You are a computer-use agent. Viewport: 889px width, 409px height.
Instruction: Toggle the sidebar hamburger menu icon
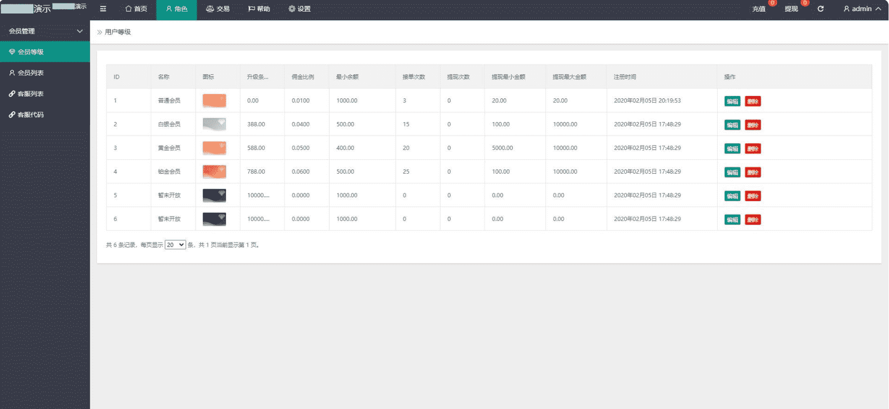coord(103,9)
